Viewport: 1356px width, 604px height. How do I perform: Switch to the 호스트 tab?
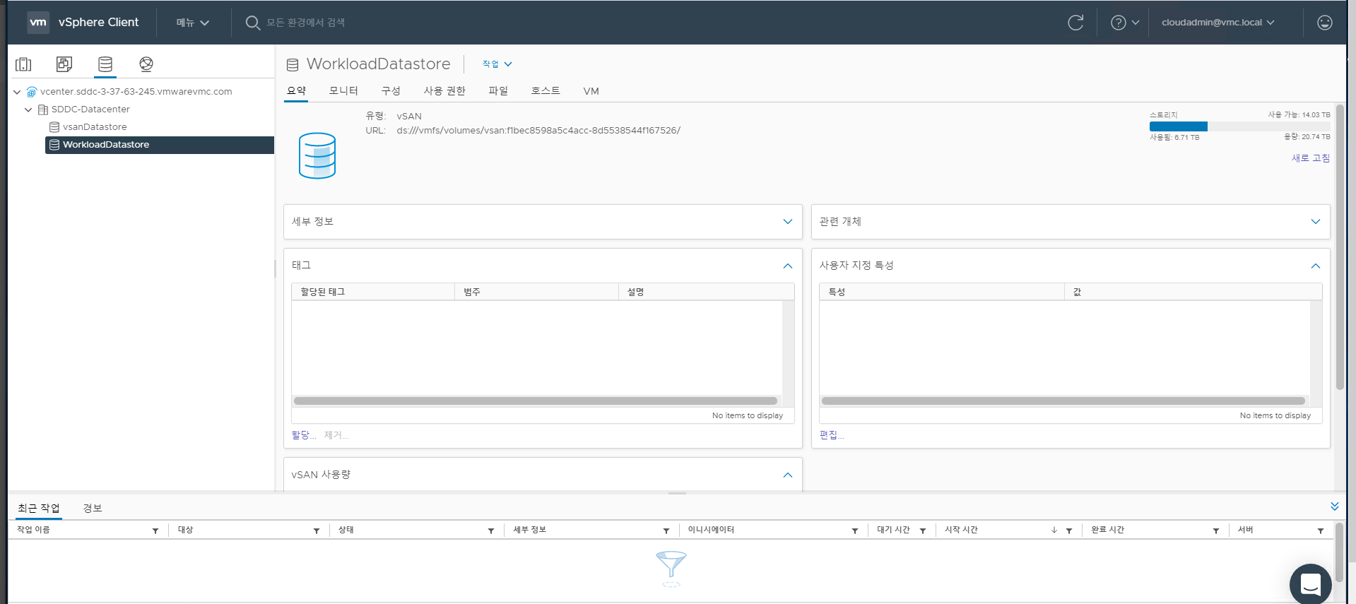pos(546,91)
